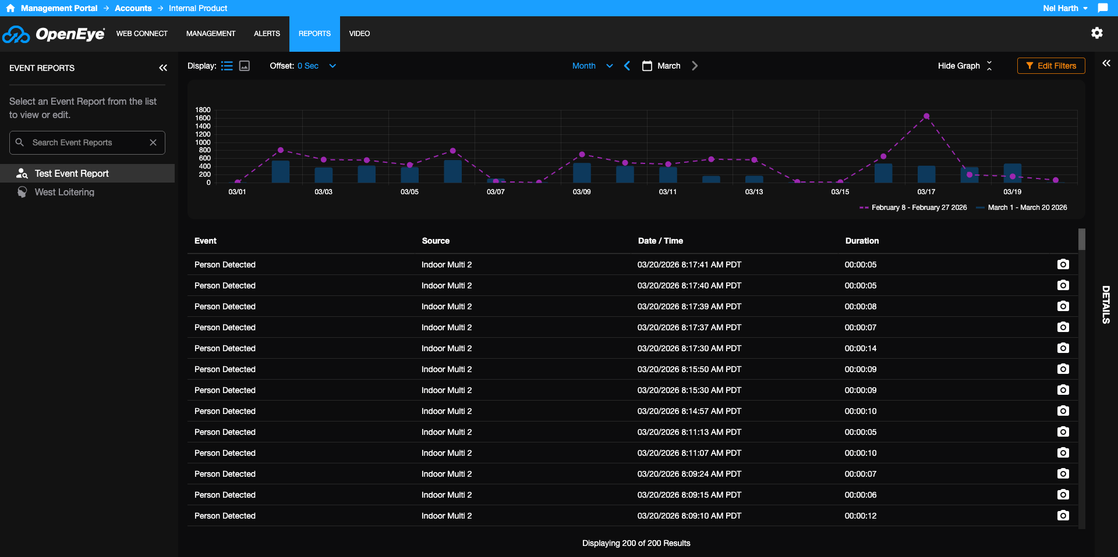Select the West Loitering report
Viewport: 1118px width, 557px height.
pyautogui.click(x=64, y=192)
